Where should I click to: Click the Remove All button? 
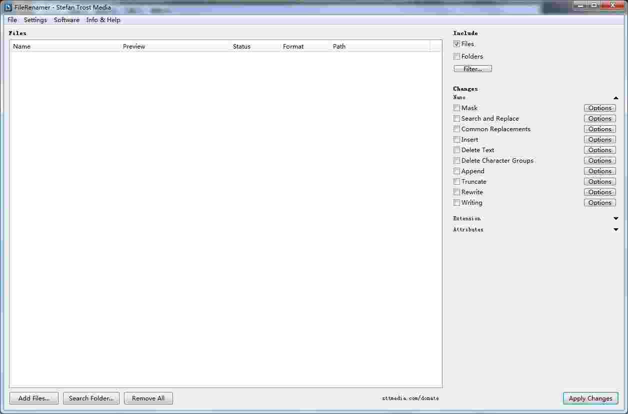point(148,398)
